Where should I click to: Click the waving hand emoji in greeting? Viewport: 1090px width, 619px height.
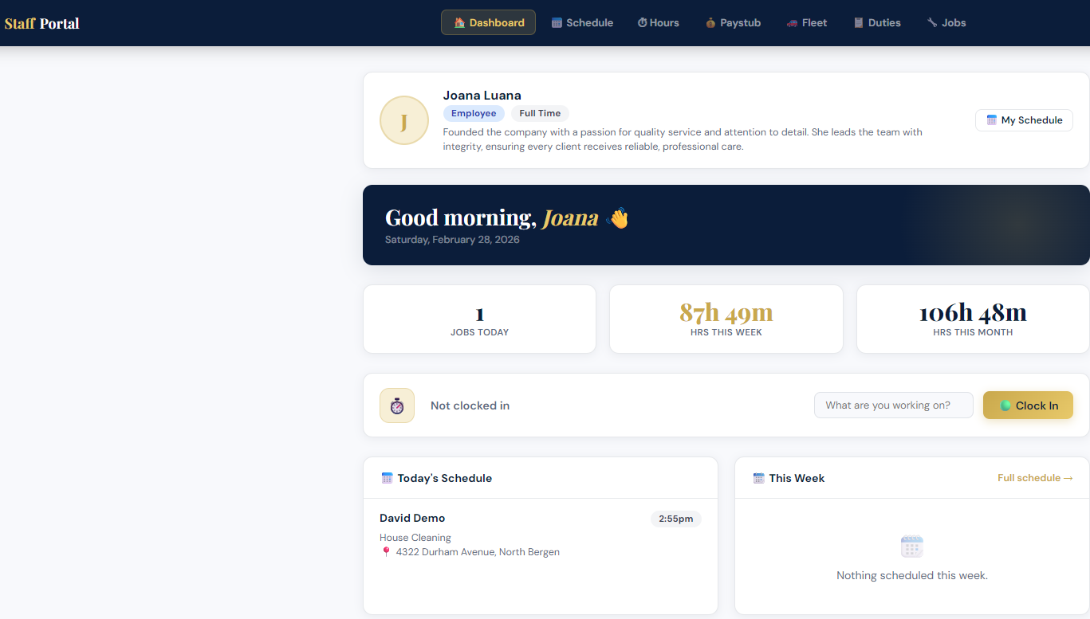[x=617, y=218]
